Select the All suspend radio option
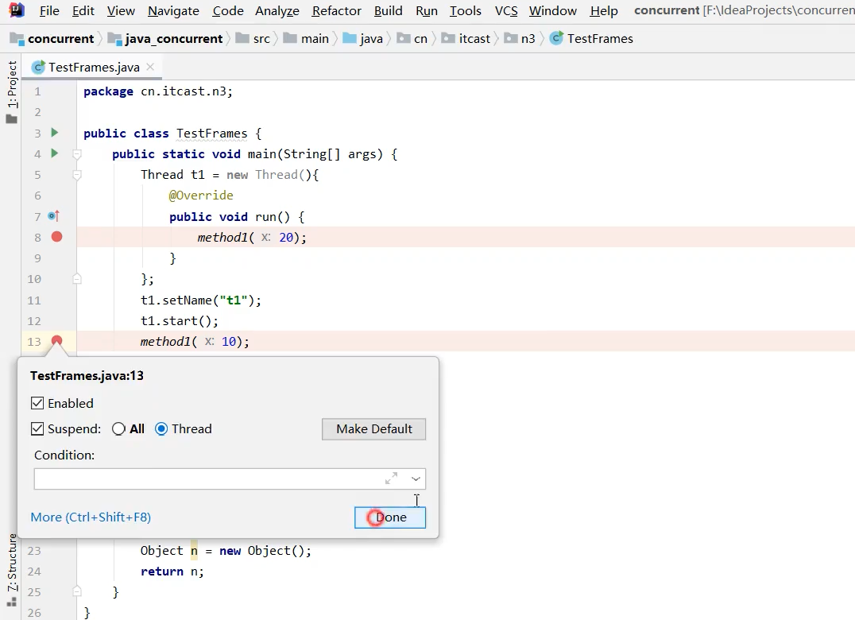This screenshot has width=855, height=620. [x=118, y=428]
